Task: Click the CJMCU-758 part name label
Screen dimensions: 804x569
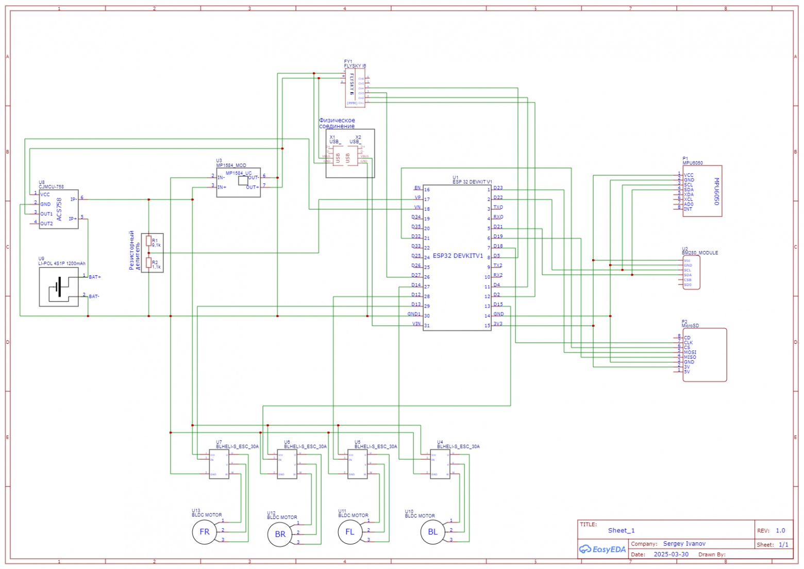Action: 51,187
